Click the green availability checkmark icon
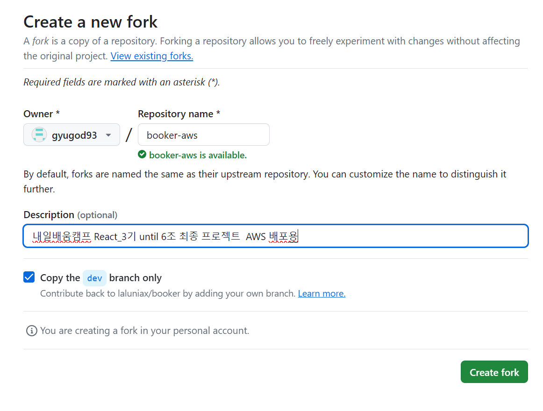The image size is (543, 411). coord(142,155)
